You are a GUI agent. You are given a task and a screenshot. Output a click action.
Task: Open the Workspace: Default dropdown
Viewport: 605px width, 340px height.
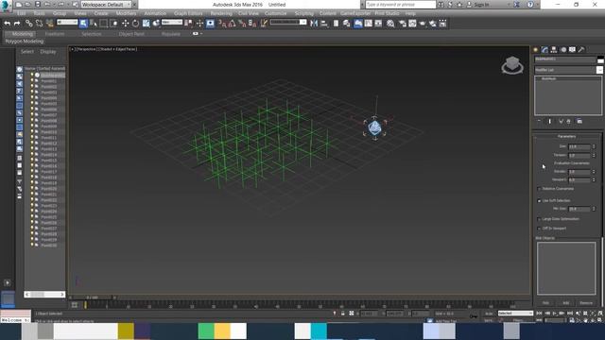[106, 5]
